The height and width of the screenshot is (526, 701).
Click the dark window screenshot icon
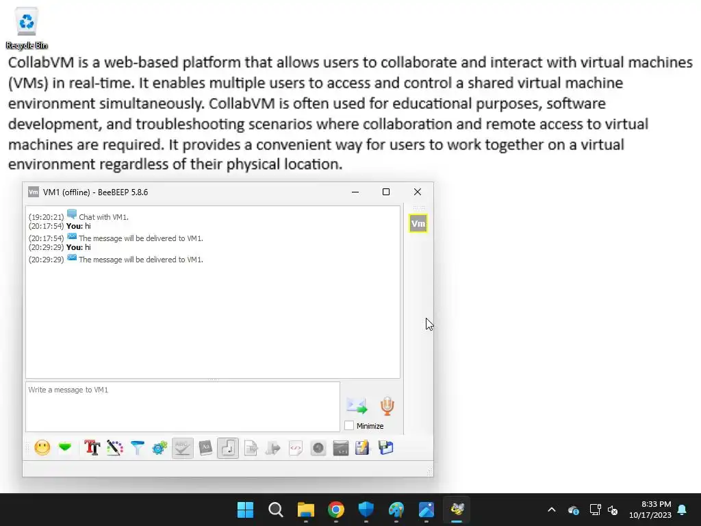341,448
